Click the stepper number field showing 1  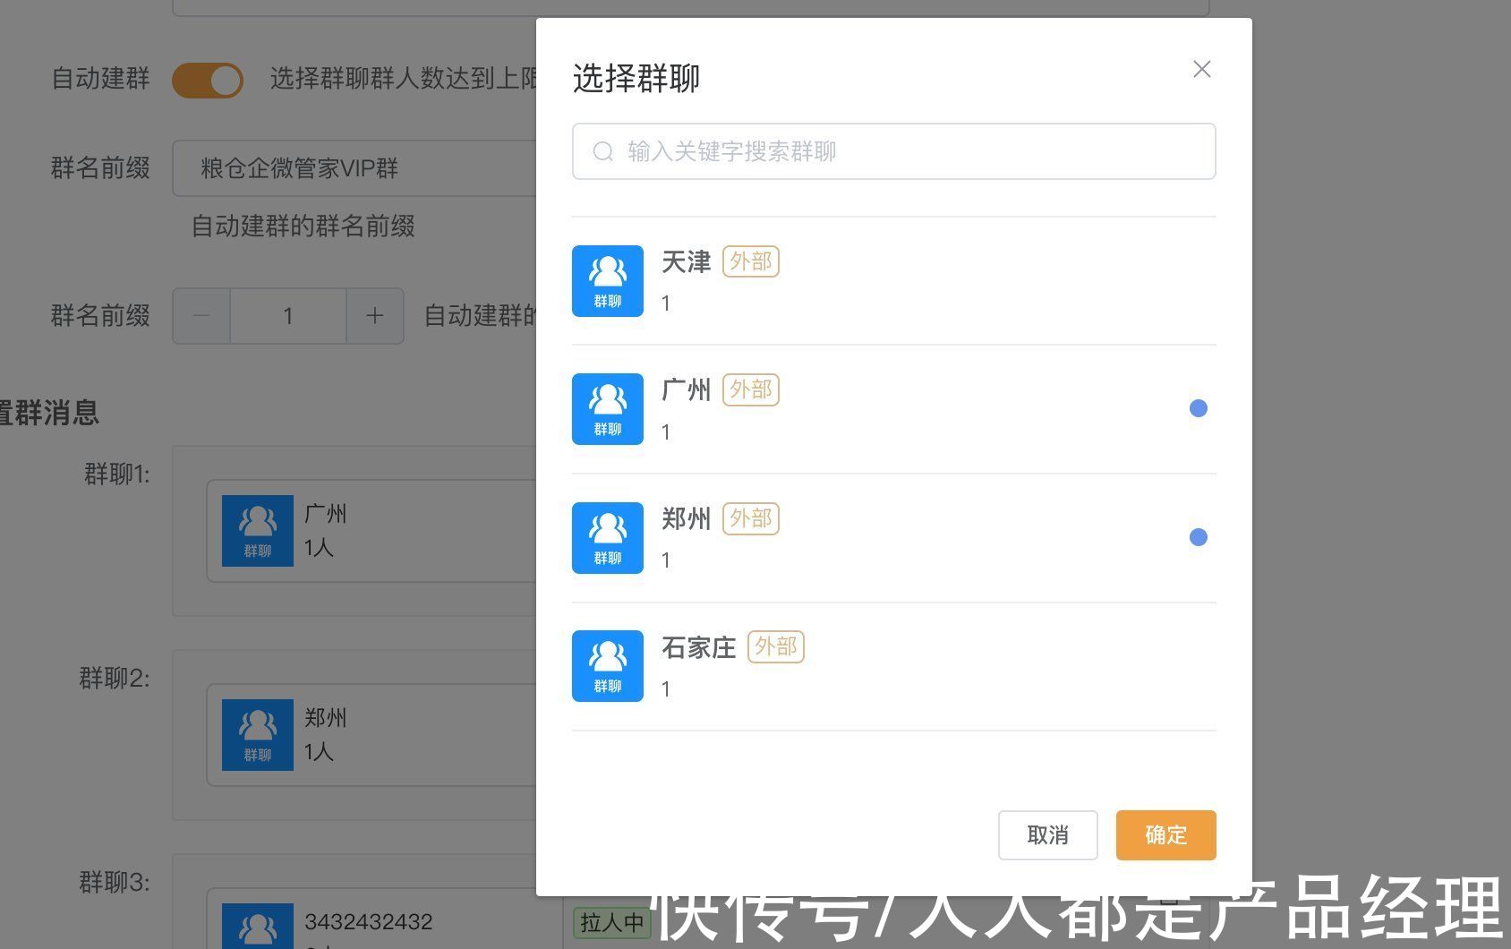(288, 316)
